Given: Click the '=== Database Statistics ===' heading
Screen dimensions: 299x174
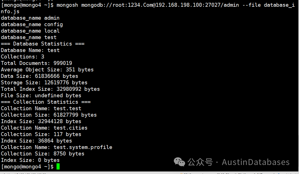Looking at the screenshot, I should (x=42, y=44).
